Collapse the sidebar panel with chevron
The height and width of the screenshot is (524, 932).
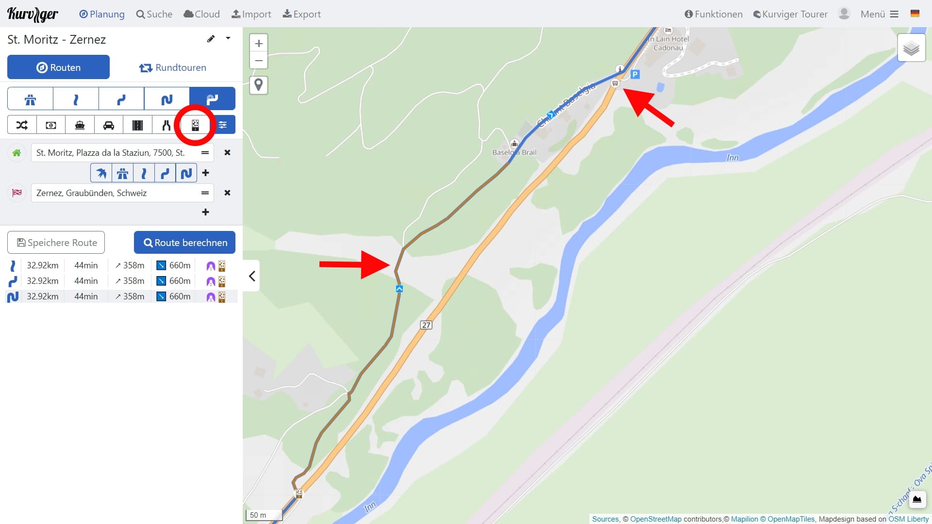coord(251,276)
